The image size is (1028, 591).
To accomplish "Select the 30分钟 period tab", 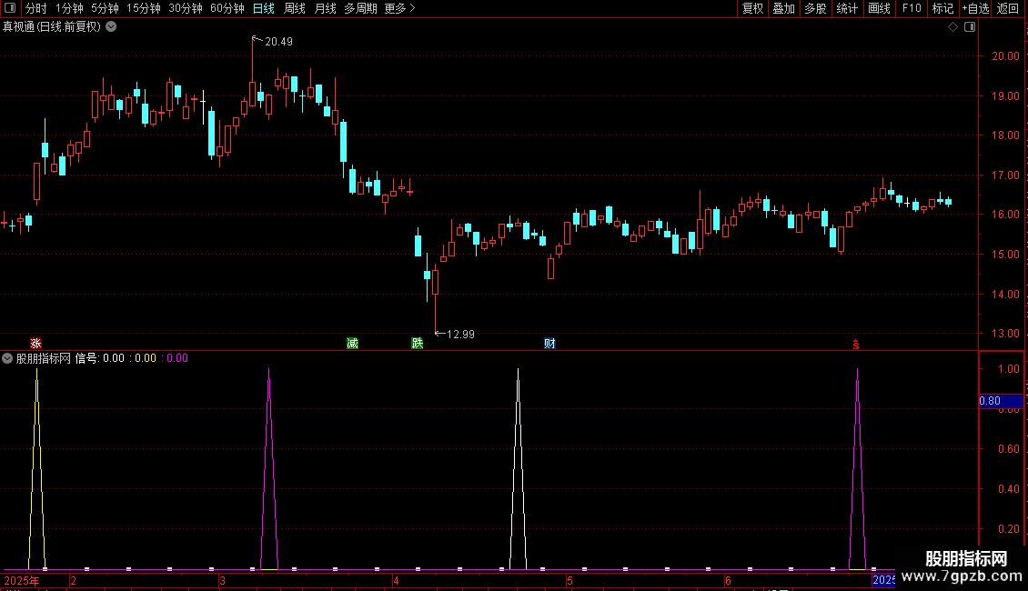I will pyautogui.click(x=185, y=8).
